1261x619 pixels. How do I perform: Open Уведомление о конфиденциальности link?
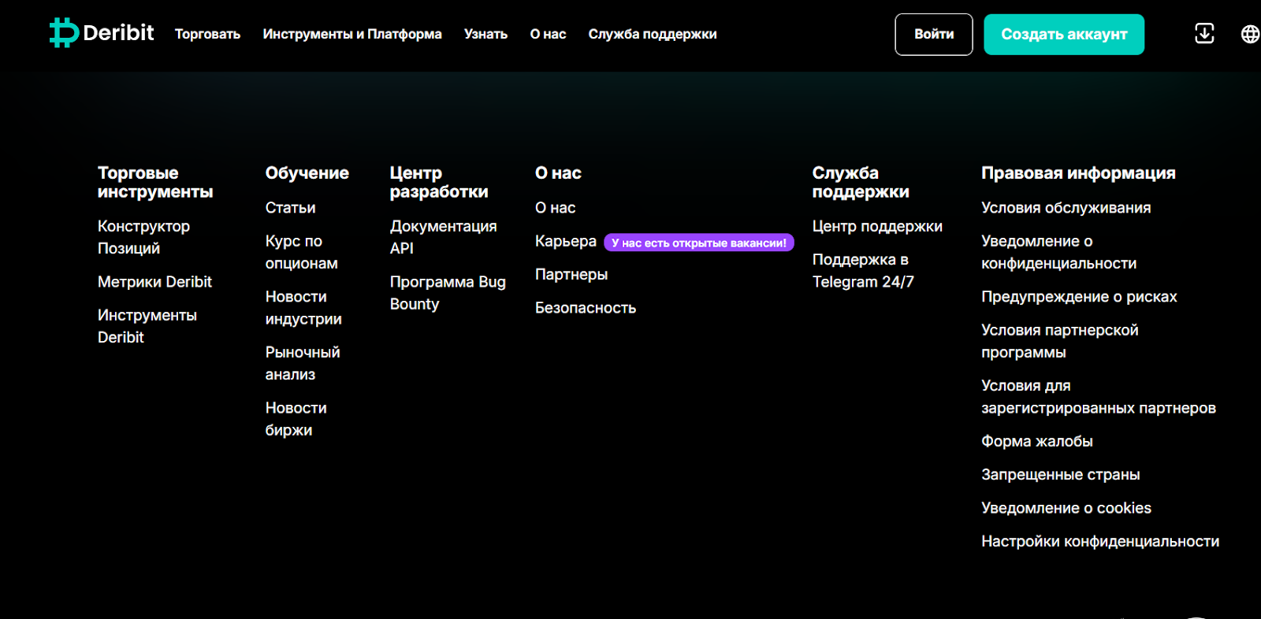tap(1059, 252)
